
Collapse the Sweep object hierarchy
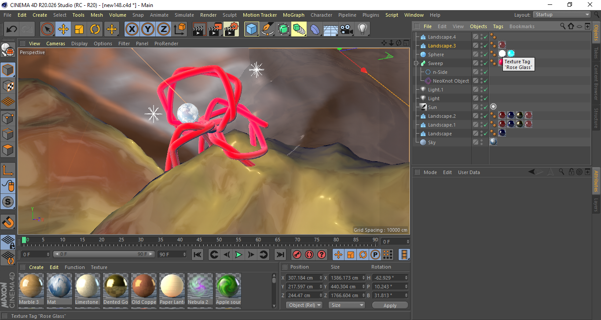click(416, 63)
